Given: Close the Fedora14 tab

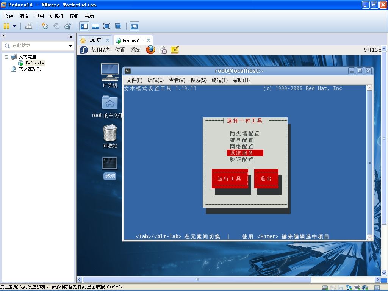Looking at the screenshot, I should (149, 40).
